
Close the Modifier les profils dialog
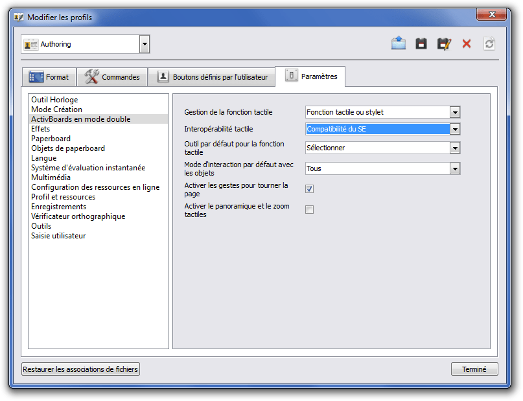click(492, 14)
